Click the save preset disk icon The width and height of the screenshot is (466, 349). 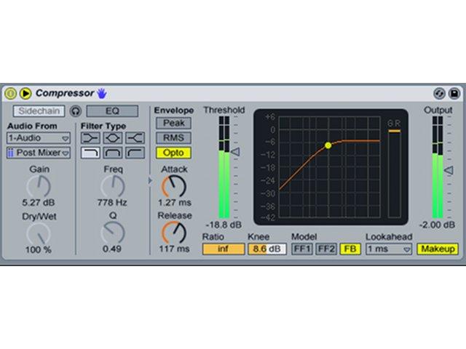coord(454,94)
